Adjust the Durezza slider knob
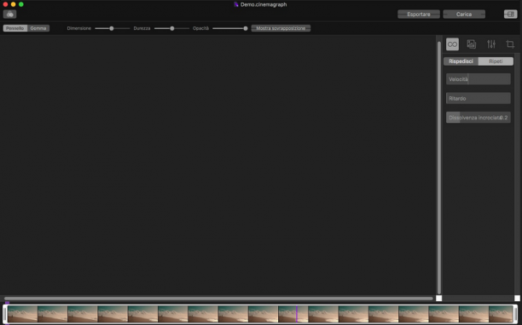The height and width of the screenshot is (325, 522). tap(172, 29)
